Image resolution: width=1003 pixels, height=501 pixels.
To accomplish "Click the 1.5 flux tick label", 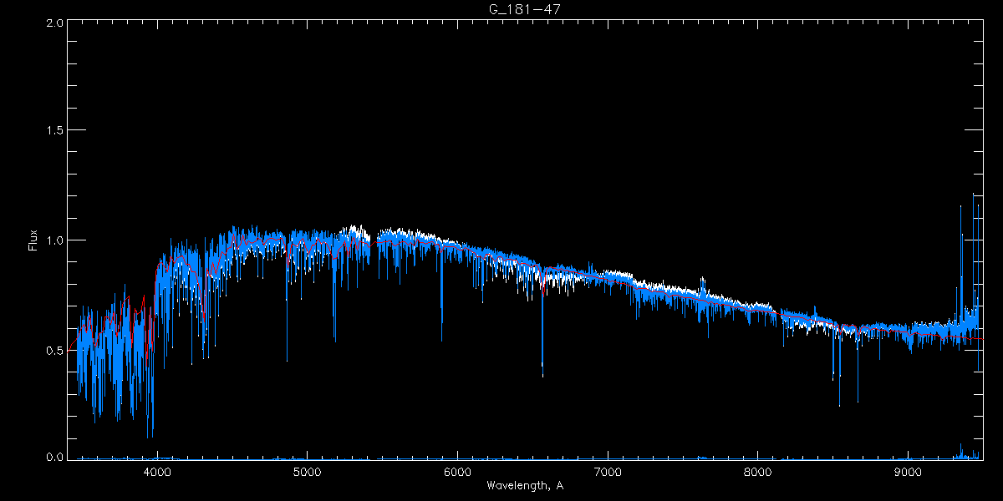I will click(x=55, y=131).
